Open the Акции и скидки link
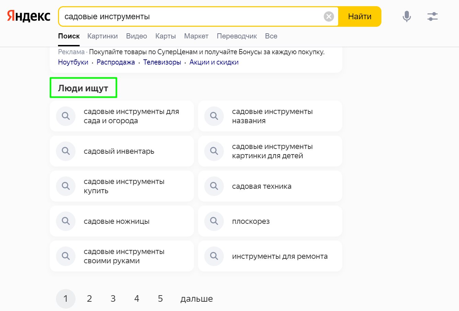Image resolution: width=459 pixels, height=311 pixels. (x=214, y=62)
